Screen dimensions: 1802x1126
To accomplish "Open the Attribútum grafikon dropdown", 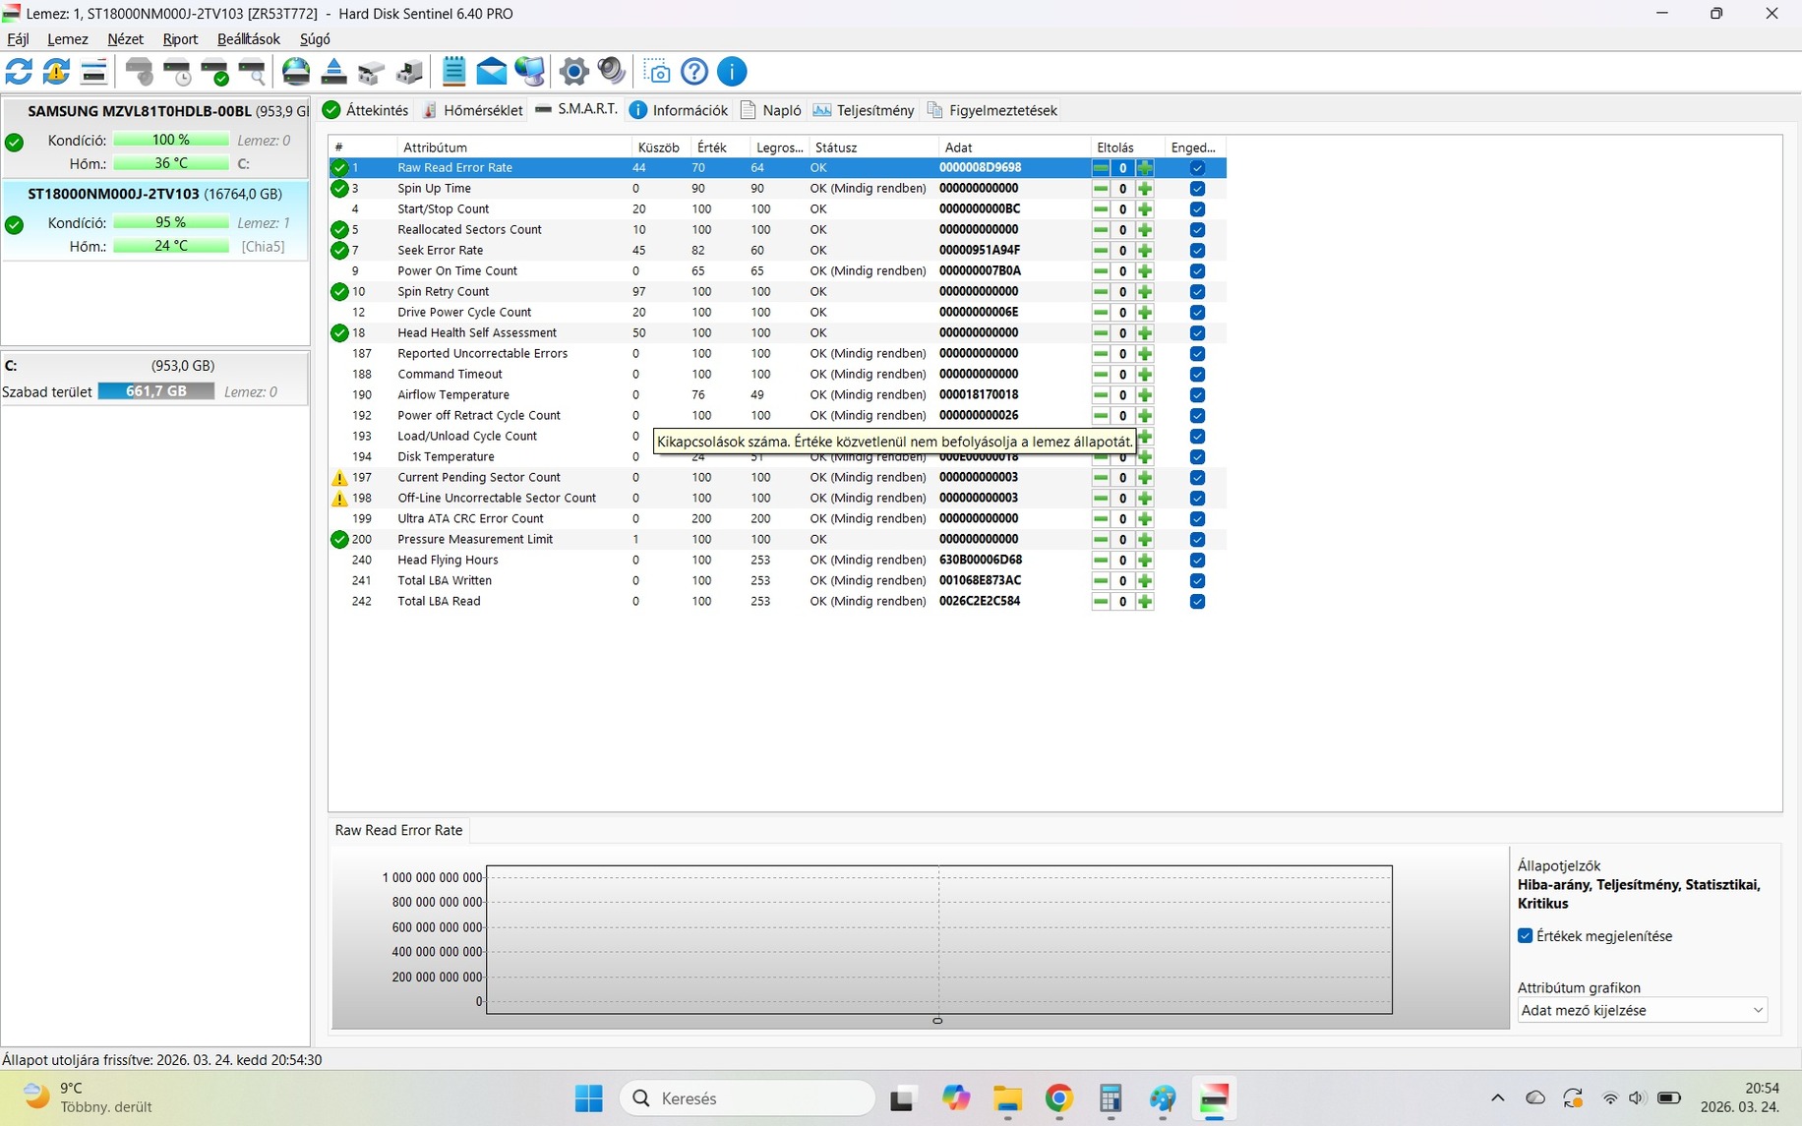I will (x=1642, y=1011).
